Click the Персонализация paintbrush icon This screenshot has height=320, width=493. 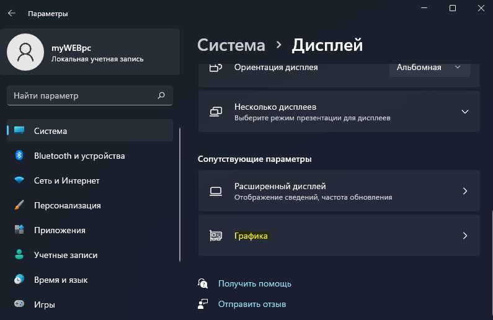(19, 205)
